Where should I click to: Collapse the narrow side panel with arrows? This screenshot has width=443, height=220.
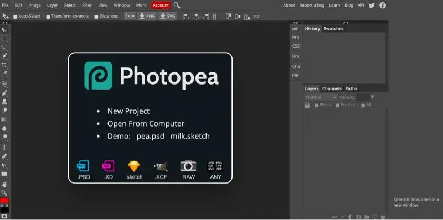pyautogui.click(x=296, y=23)
